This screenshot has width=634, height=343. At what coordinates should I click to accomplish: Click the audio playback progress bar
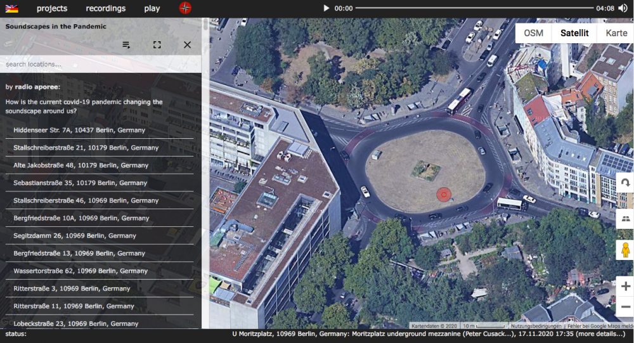coord(474,8)
